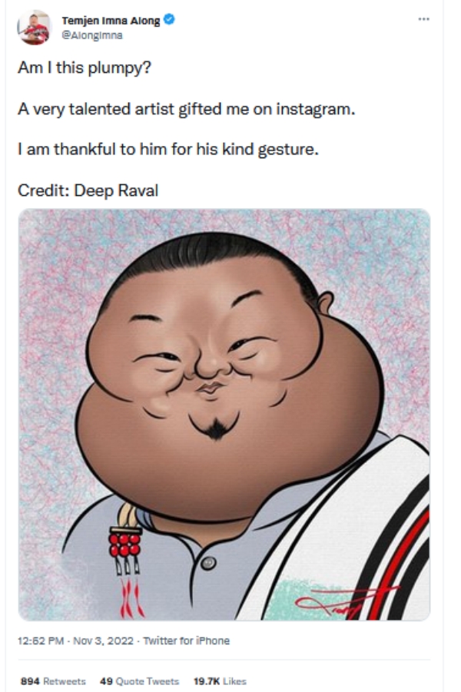
Task: Open the Nov 3, 2022 date link
Action: click(103, 641)
